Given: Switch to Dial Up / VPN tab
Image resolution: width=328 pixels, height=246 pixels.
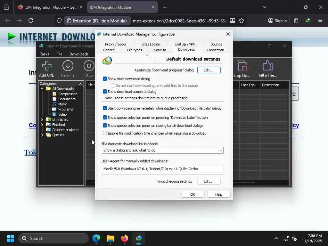Looking at the screenshot, I should tap(185, 44).
